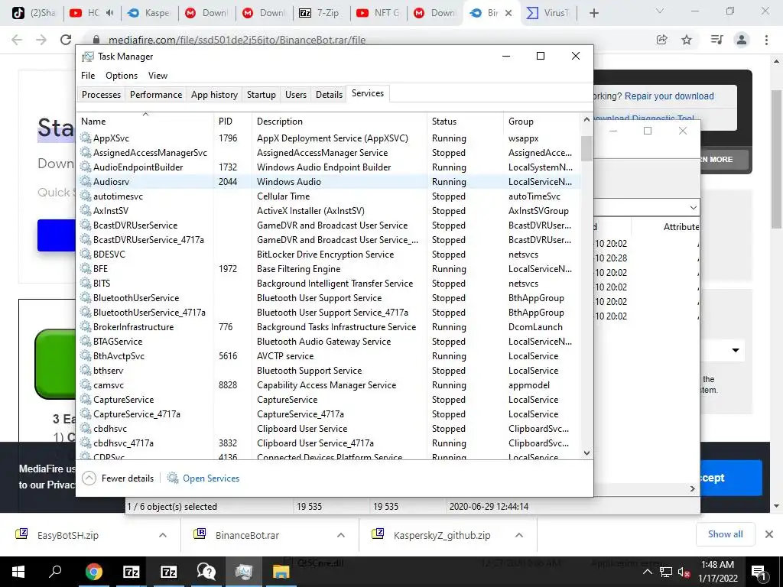
Task: Open the Options menu in Task Manager
Action: pos(122,76)
